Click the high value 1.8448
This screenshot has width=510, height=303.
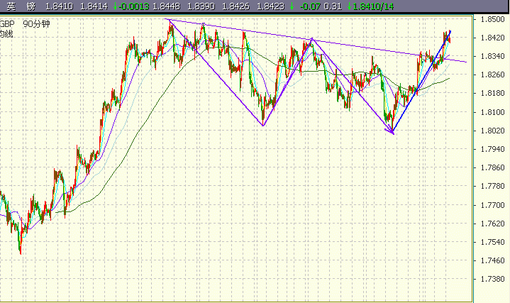(x=166, y=6)
